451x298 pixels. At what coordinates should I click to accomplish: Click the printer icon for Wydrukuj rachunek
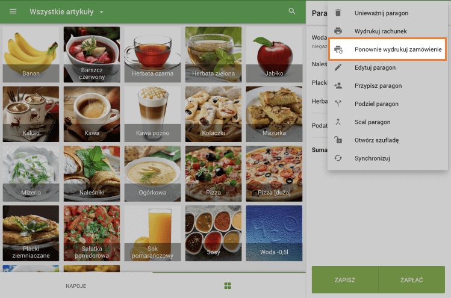tap(338, 31)
